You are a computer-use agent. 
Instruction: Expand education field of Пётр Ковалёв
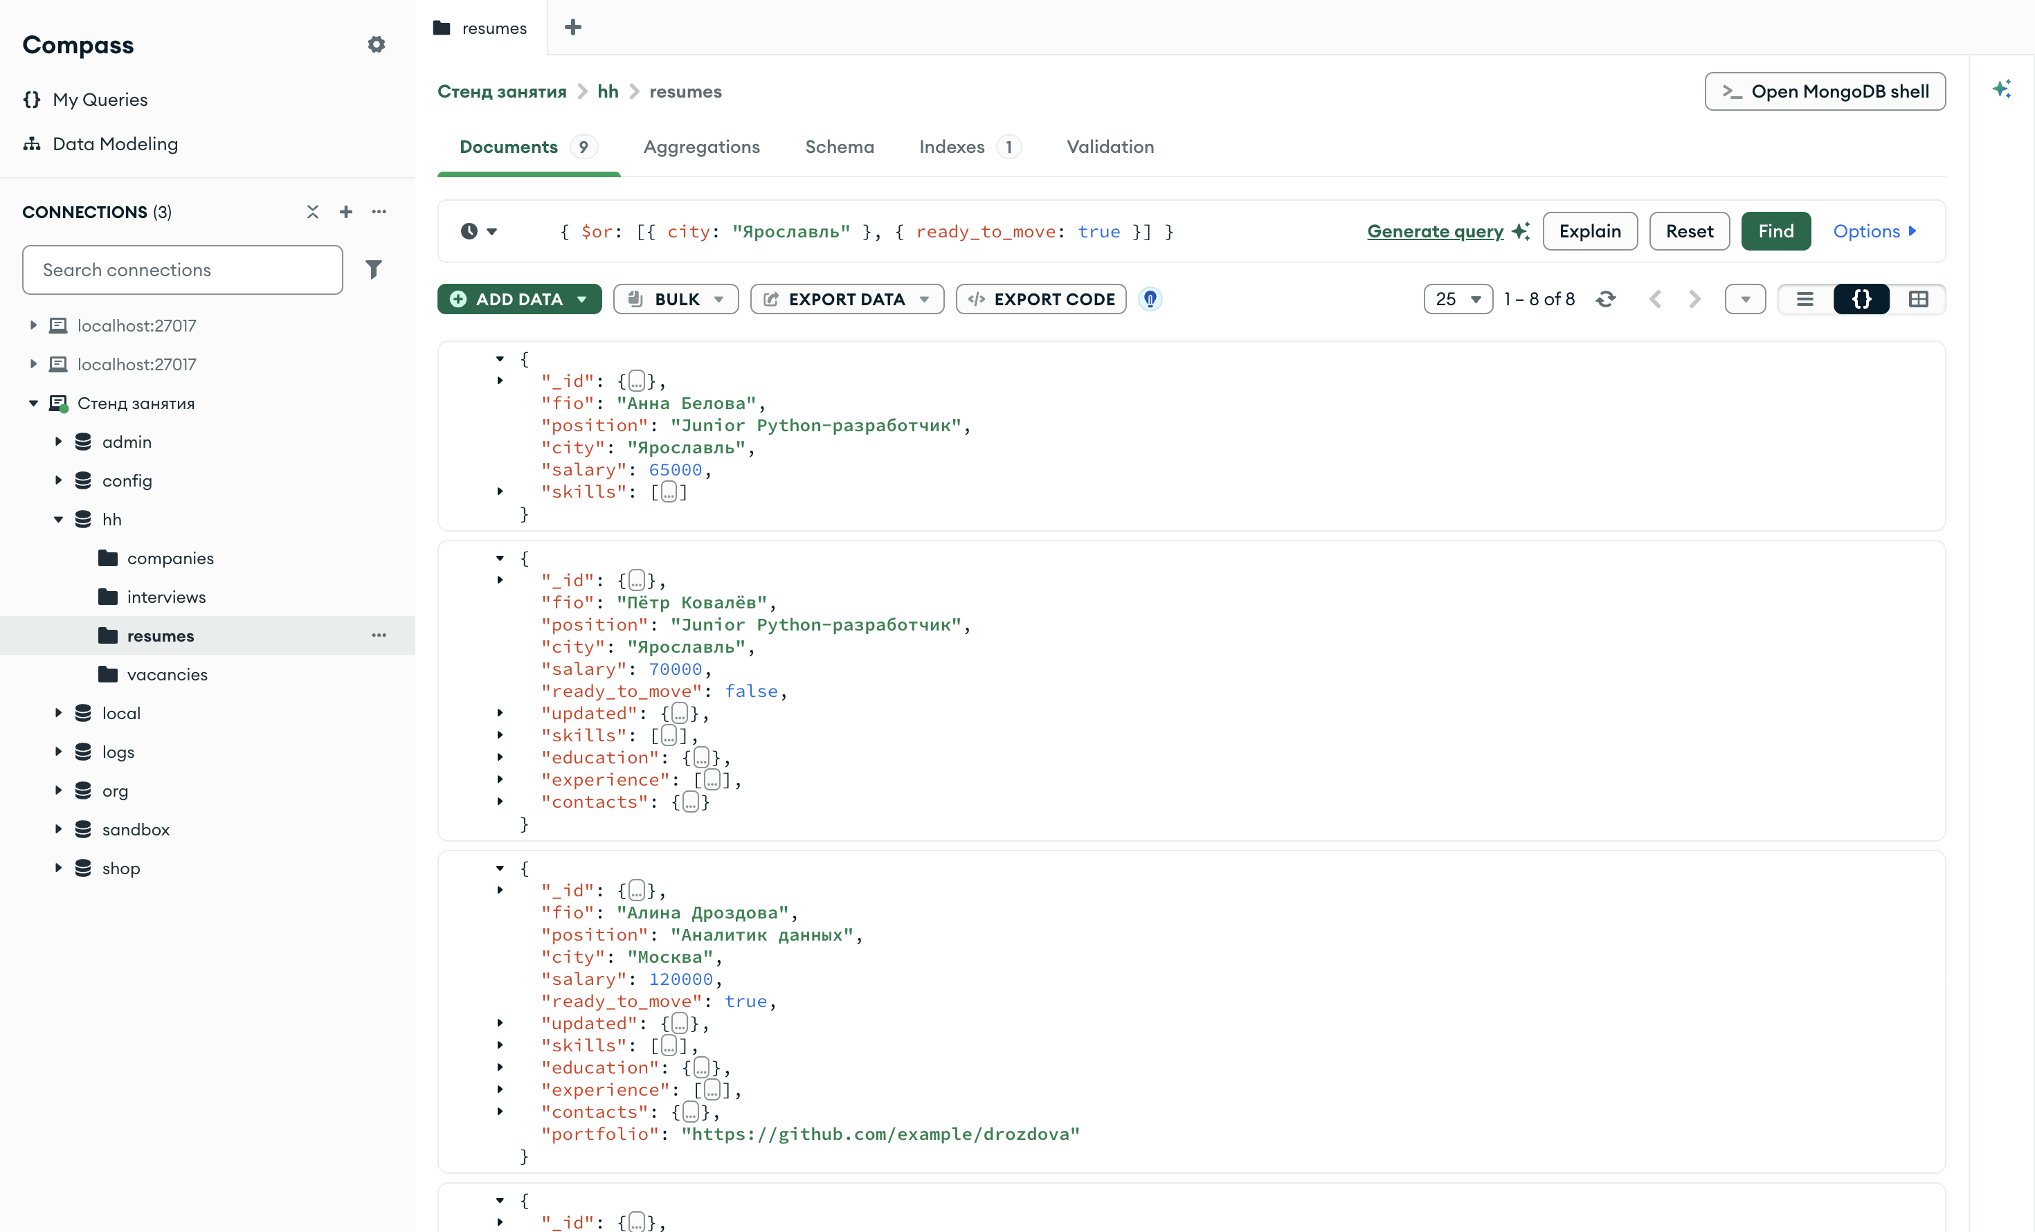500,757
